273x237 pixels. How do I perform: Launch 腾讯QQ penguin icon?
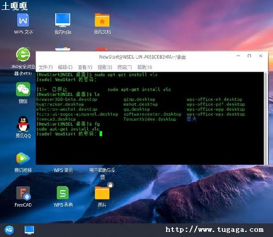pyautogui.click(x=23, y=124)
